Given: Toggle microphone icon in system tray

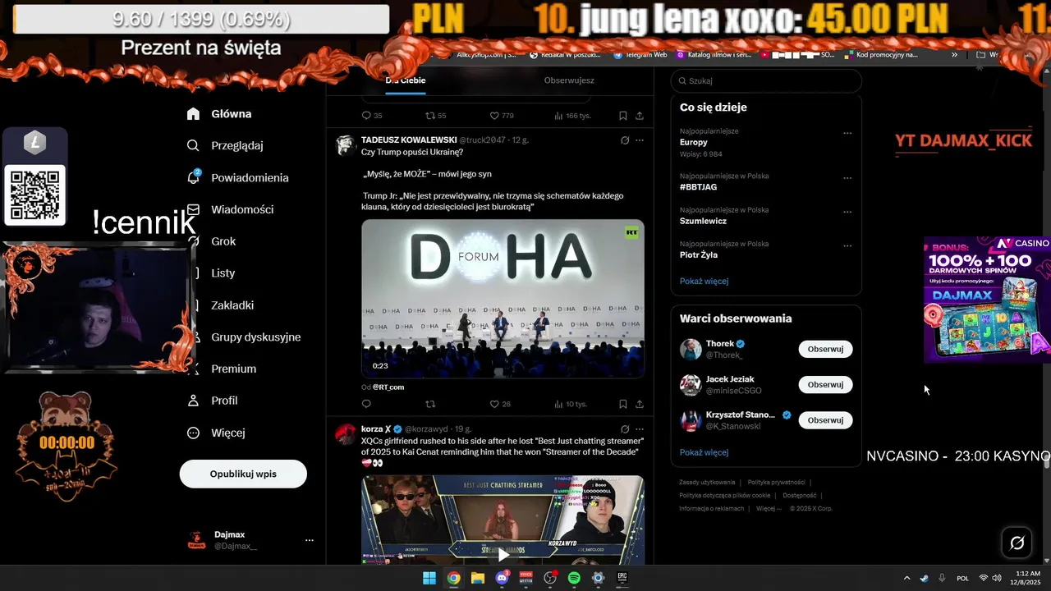Looking at the screenshot, I should click(x=942, y=578).
